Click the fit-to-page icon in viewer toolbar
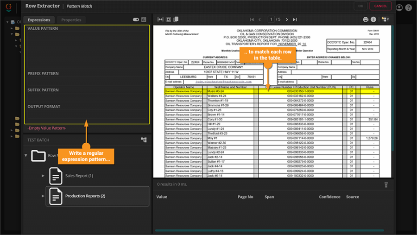The height and width of the screenshot is (235, 417). click(x=168, y=19)
